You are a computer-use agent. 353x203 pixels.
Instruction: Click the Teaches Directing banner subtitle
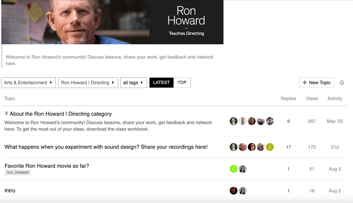tap(187, 33)
